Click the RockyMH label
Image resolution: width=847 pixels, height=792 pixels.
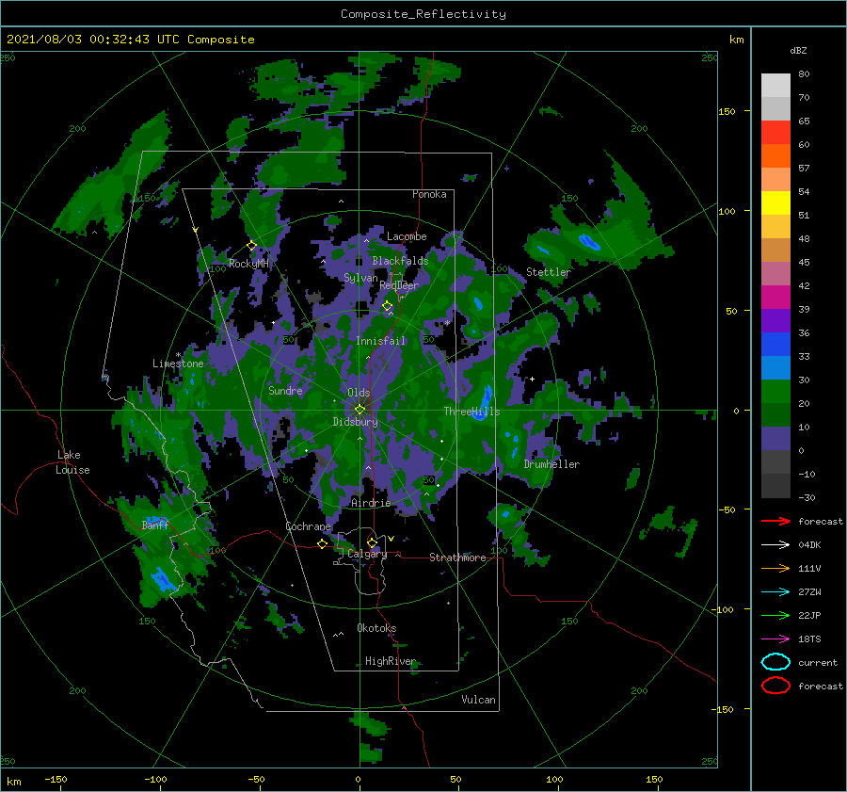tap(248, 264)
